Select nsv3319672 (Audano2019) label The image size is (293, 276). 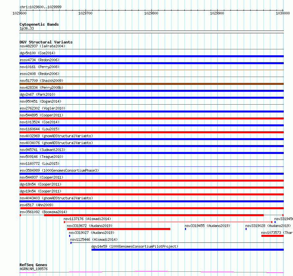point(90,226)
